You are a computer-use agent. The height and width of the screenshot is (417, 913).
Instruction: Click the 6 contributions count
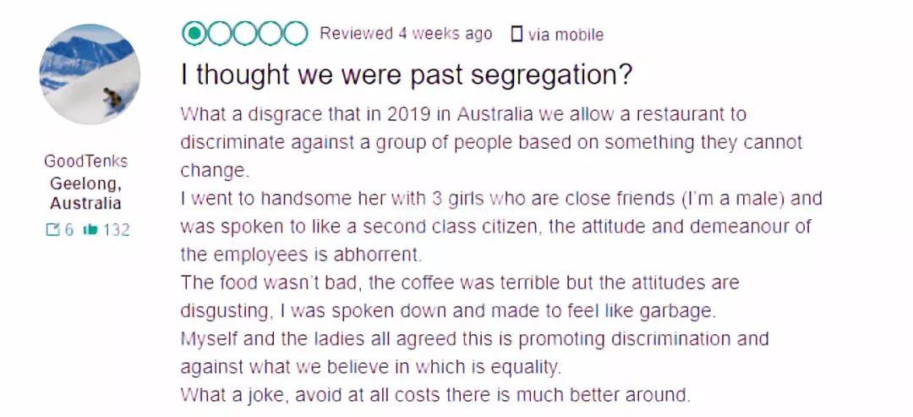[x=68, y=230]
